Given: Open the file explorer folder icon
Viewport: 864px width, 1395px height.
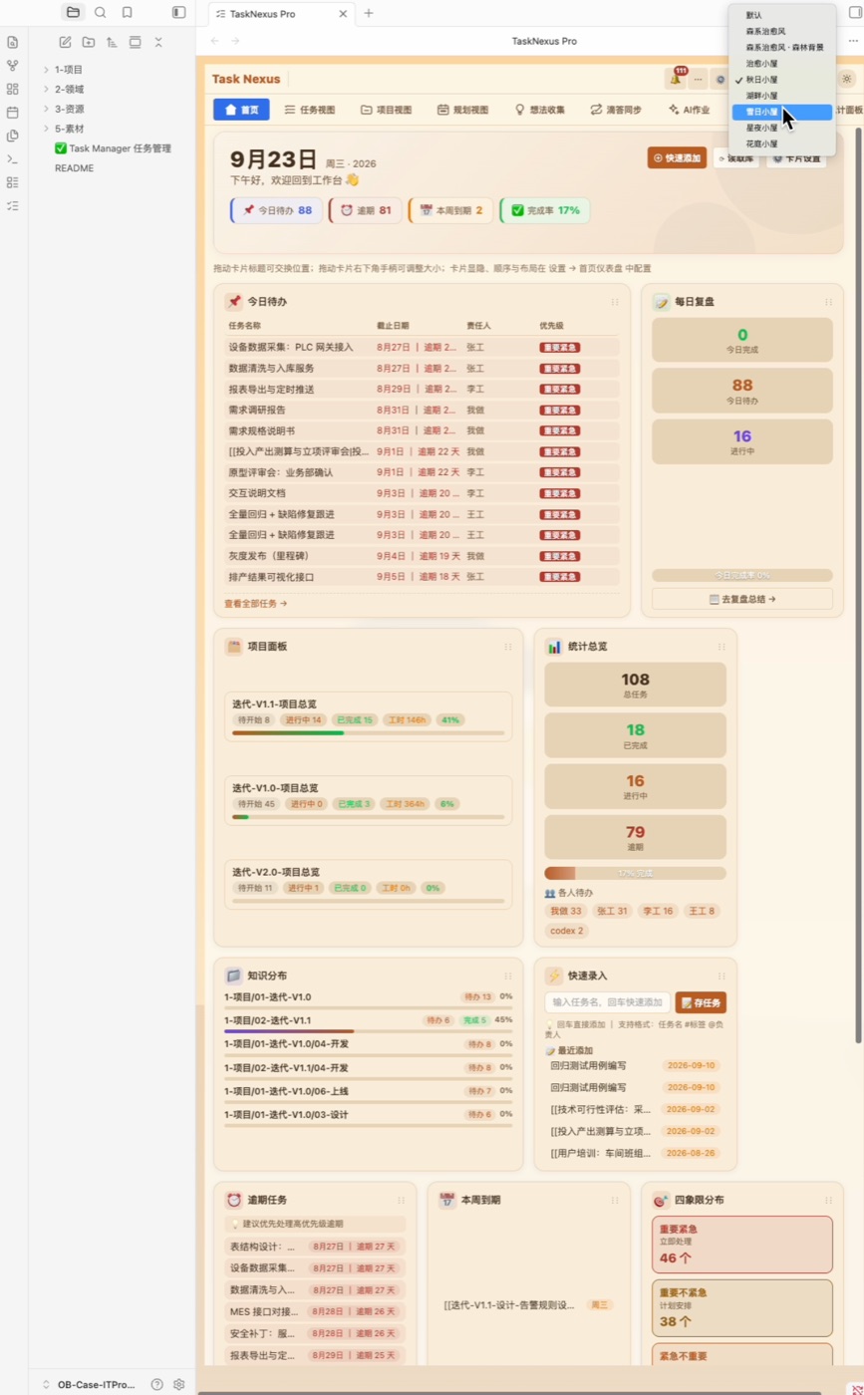Looking at the screenshot, I should [x=73, y=12].
